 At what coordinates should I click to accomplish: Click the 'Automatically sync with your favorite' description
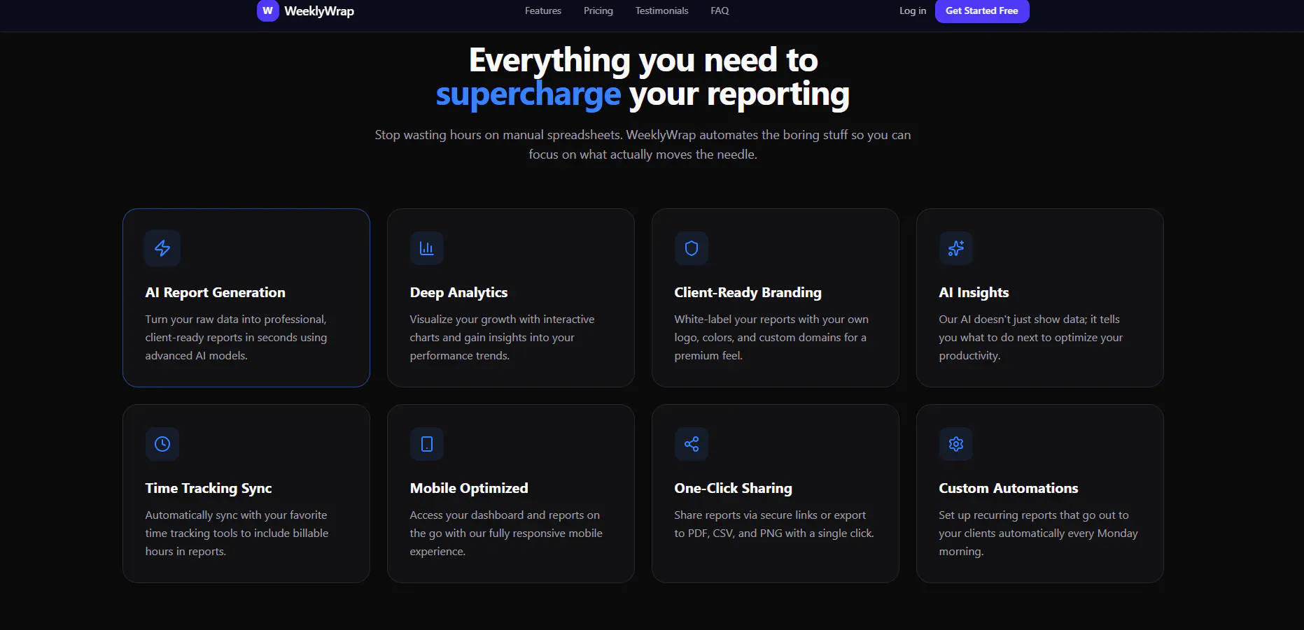237,533
